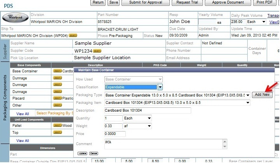
Task: Click the Daily Peak Volume value field
Action: click(x=238, y=22)
